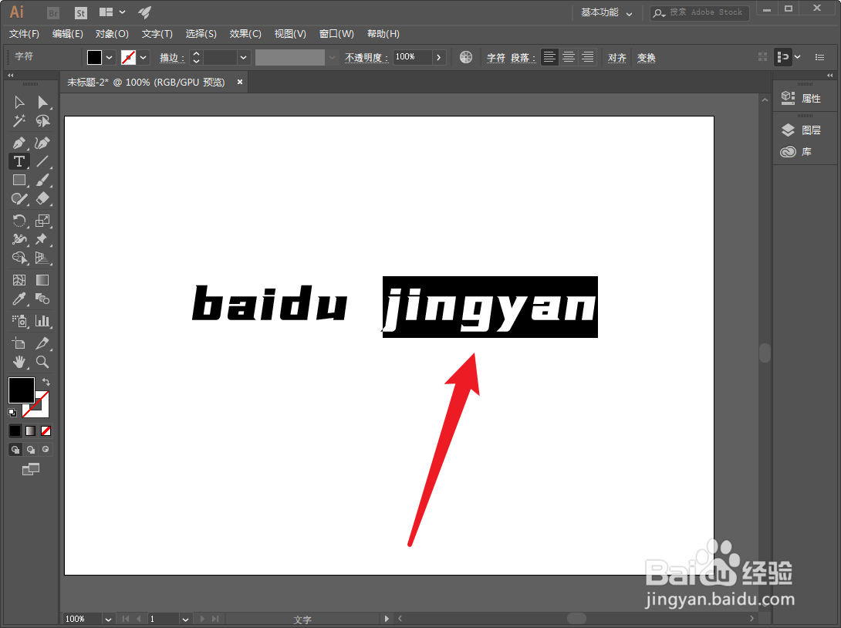Pick the Rotate tool
The image size is (841, 628).
pos(19,221)
